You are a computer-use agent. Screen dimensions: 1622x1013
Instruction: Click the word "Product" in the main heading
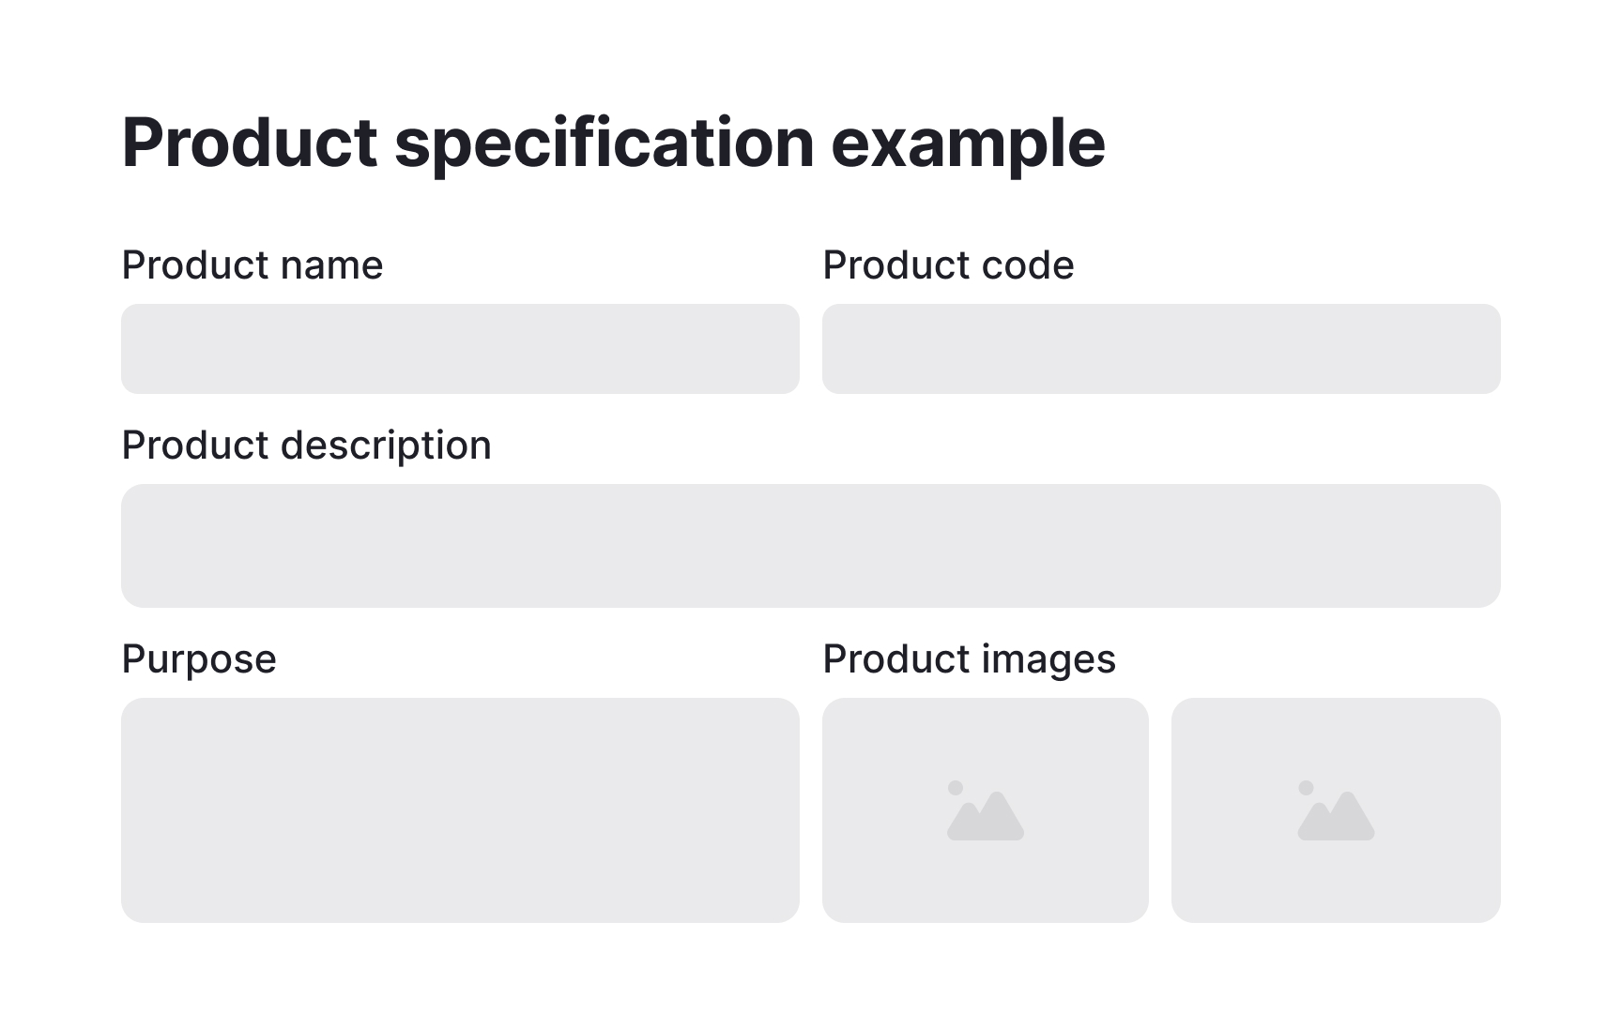[x=250, y=143]
